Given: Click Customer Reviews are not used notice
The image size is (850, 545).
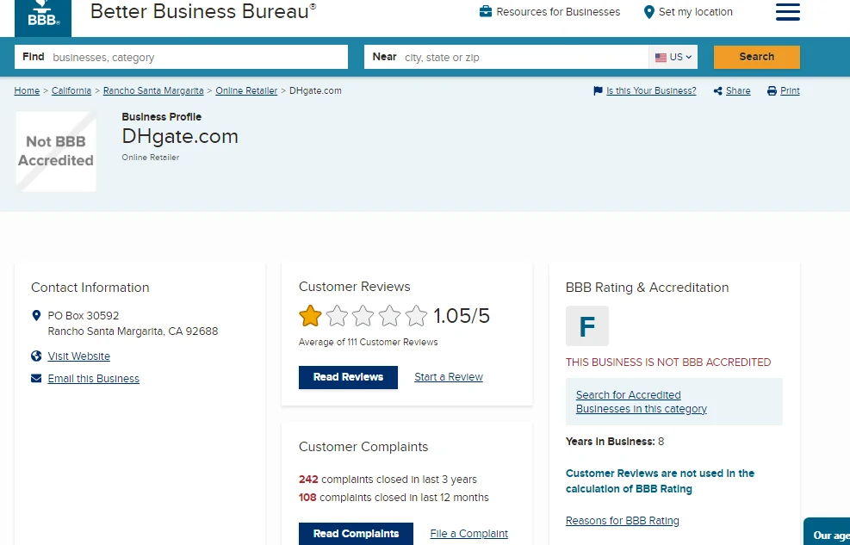Looking at the screenshot, I should click(660, 481).
